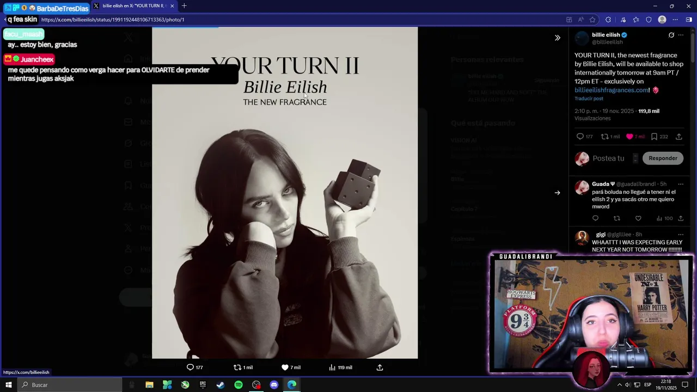The height and width of the screenshot is (392, 697).
Task: Open browser settings and more menu
Action: (675, 20)
